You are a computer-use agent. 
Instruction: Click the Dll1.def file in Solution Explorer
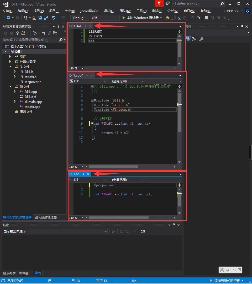[x=30, y=97]
